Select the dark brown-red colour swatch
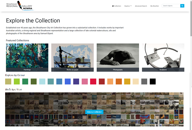 click(x=102, y=82)
